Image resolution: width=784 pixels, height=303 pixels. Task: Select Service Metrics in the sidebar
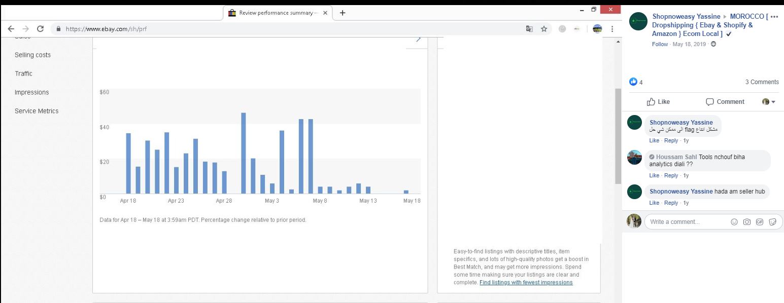click(37, 111)
